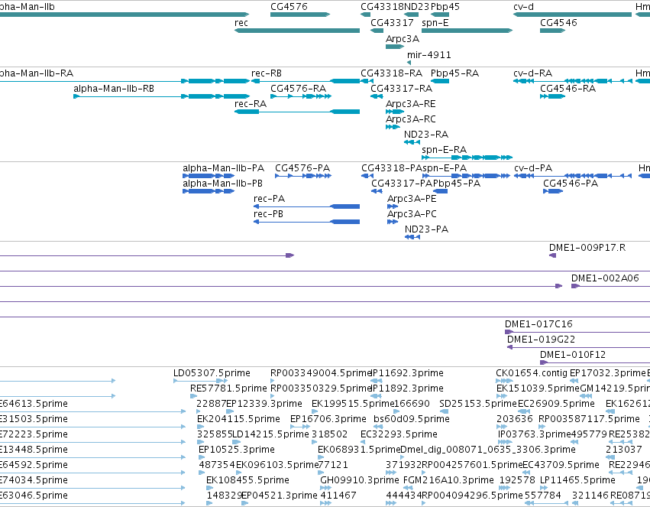
Task: Select the EP10525.3prime EST glyph
Action: 202,457
